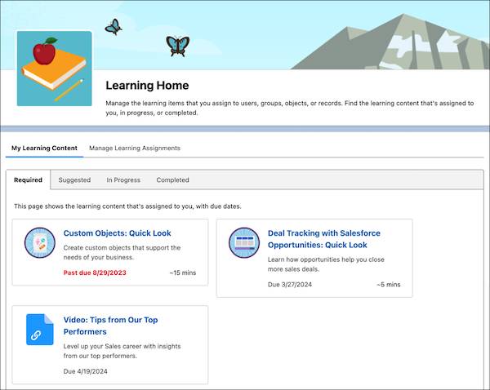The image size is (490, 390).
Task: Open Deal Tracking with Salesforce Opportunities link
Action: 324,239
